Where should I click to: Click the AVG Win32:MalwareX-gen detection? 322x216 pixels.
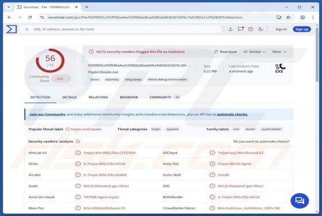(x=240, y=186)
